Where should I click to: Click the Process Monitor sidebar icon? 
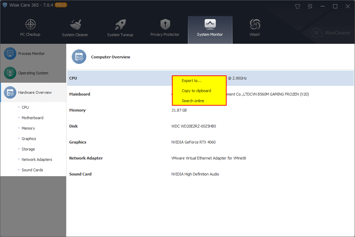pos(10,54)
